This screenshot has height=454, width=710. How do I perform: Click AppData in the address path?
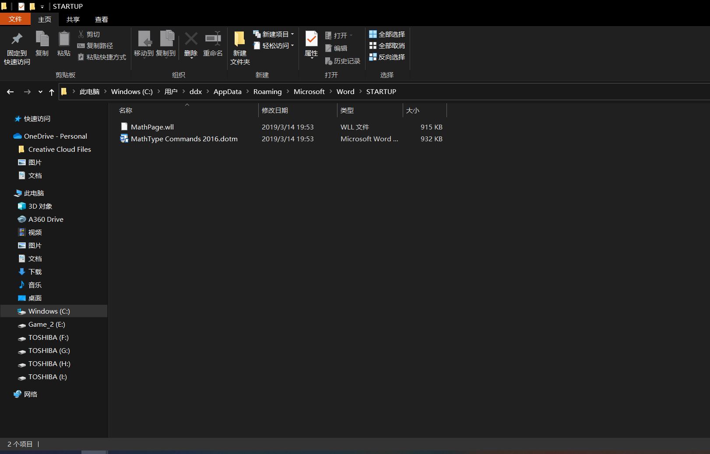tap(227, 91)
